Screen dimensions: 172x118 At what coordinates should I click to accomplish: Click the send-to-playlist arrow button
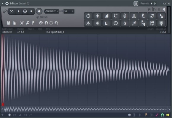pos(161,23)
